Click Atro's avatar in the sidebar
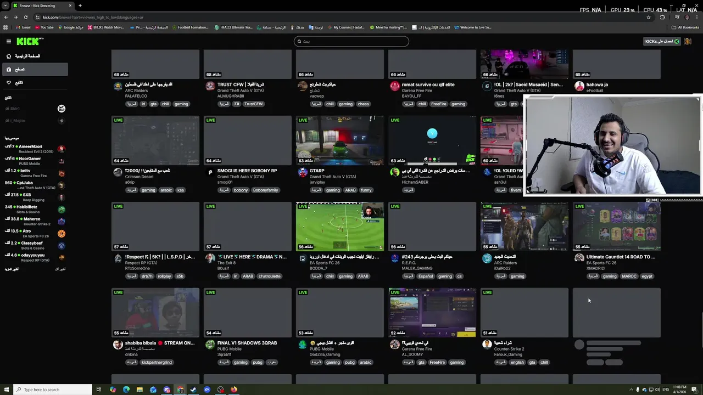This screenshot has height=395, width=703. point(62,234)
